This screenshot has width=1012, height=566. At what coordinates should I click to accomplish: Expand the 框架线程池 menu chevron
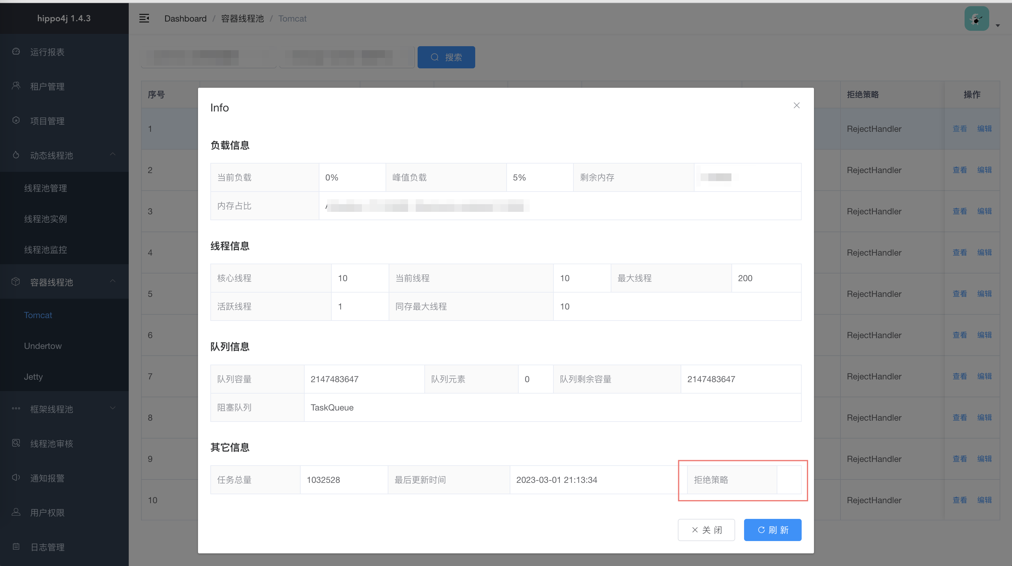point(113,408)
